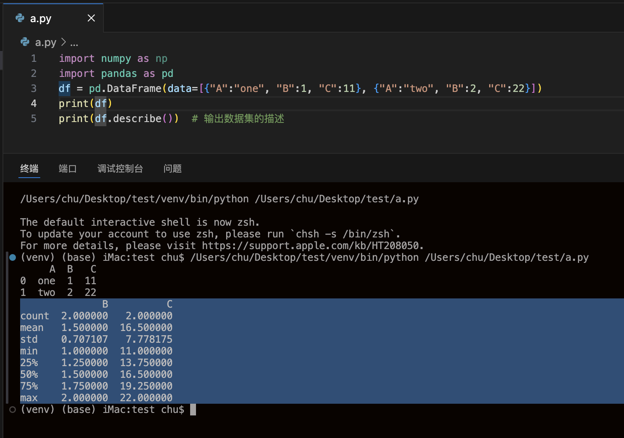
Task: Click the Python icon in the breadcrumb bar
Action: 25,42
